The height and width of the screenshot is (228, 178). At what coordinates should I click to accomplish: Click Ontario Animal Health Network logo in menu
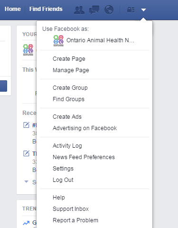[58, 40]
